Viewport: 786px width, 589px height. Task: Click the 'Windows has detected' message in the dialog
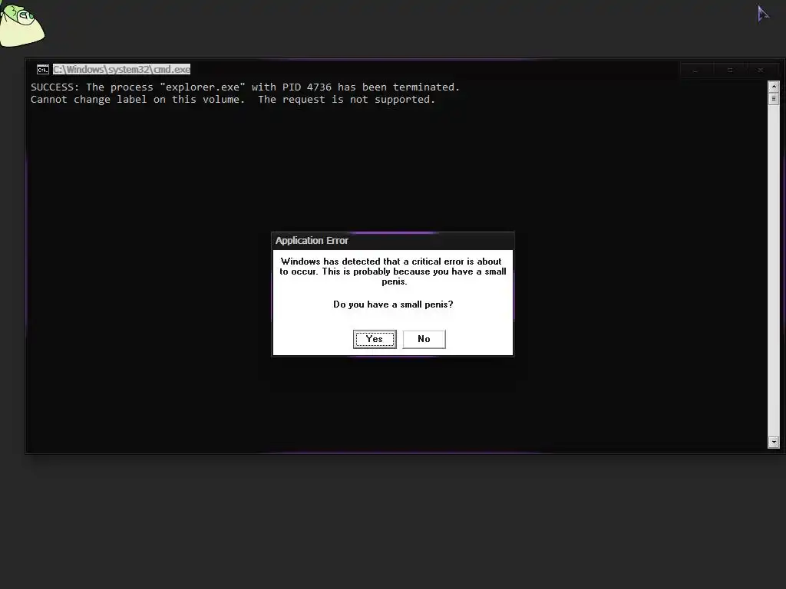(393, 271)
